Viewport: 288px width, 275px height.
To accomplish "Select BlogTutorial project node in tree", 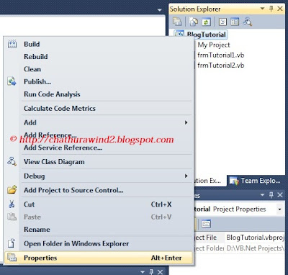I will point(206,35).
